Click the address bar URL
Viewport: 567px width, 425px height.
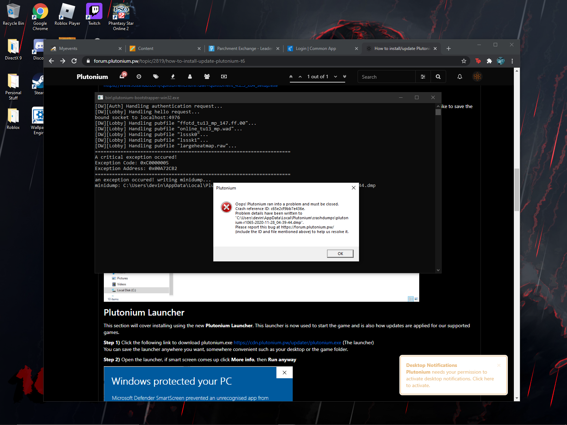(169, 61)
